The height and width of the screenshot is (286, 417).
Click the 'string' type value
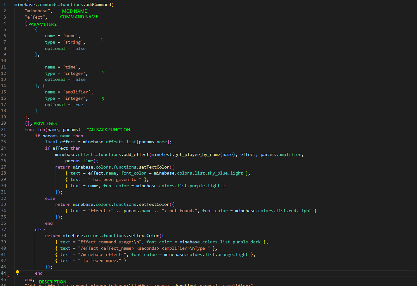point(73,42)
